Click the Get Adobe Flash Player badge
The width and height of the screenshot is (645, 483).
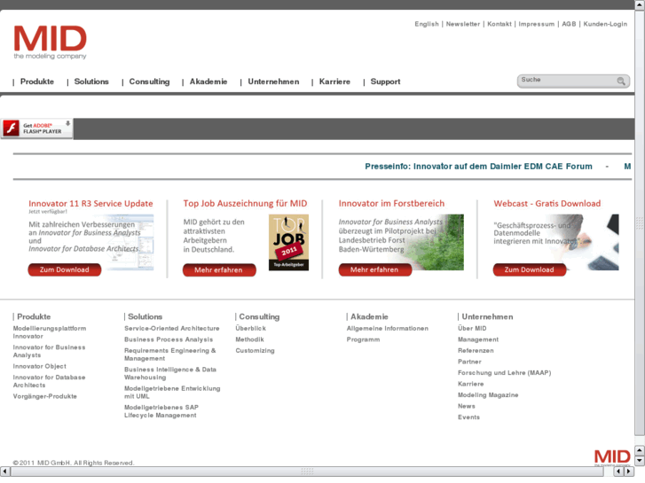pyautogui.click(x=37, y=129)
